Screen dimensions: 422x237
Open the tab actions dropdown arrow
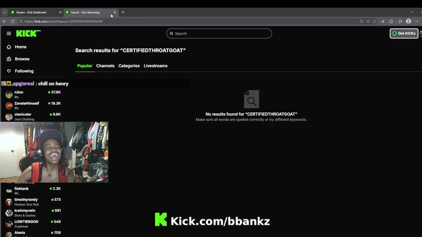pyautogui.click(x=4, y=12)
